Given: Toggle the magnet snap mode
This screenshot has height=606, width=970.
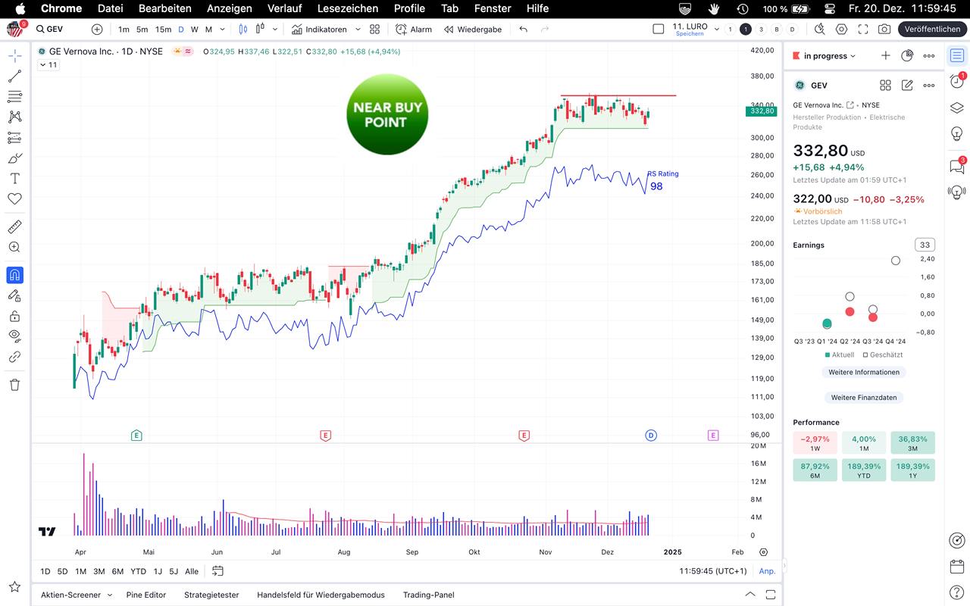Looking at the screenshot, I should pos(14,275).
